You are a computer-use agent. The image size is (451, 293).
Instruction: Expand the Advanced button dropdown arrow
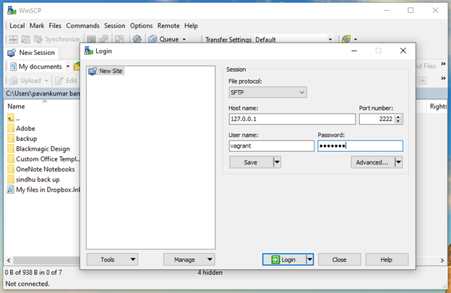tap(398, 162)
